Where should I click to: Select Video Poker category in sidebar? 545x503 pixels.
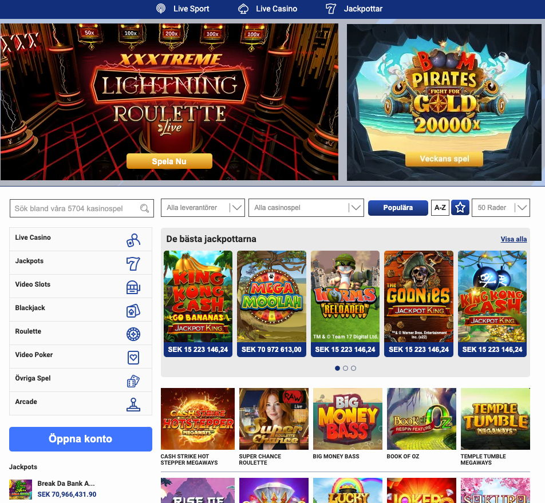point(81,357)
